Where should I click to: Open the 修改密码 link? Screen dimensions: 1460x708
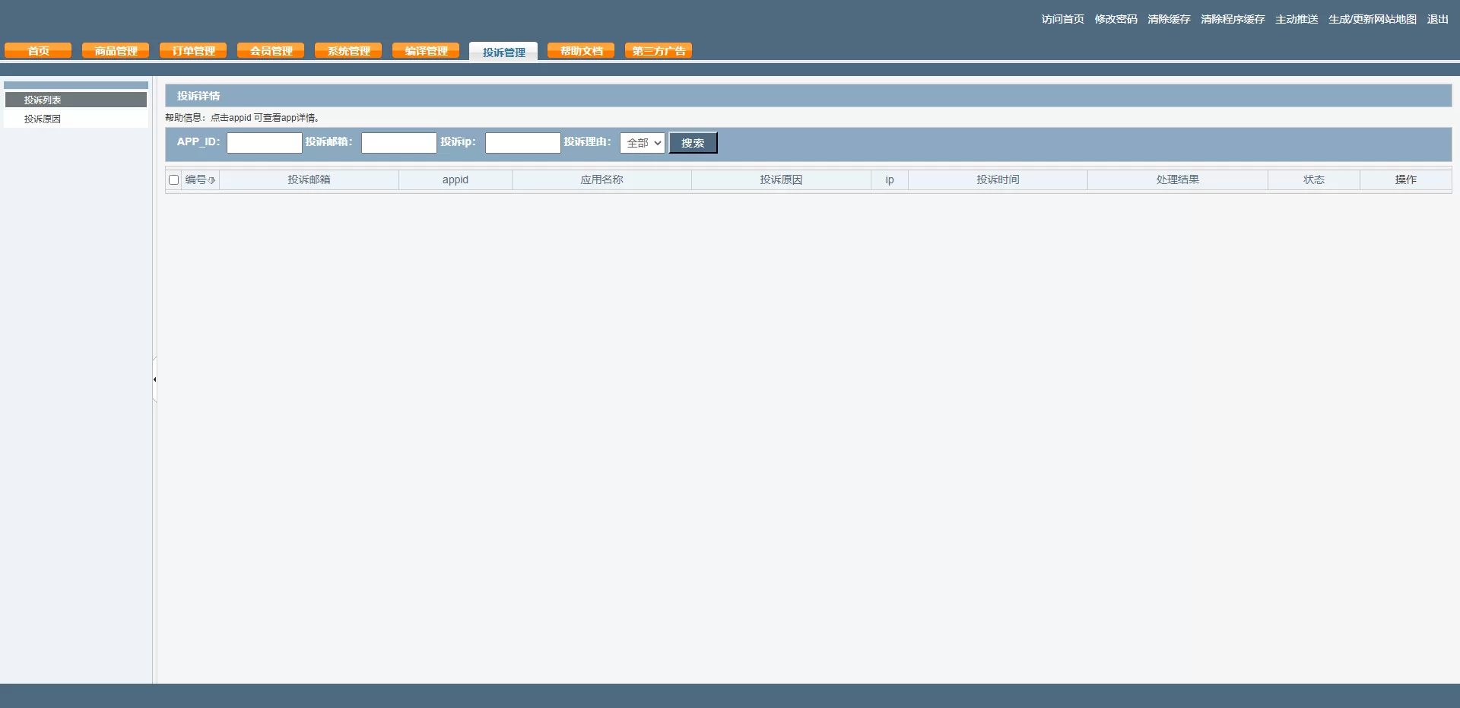1116,19
